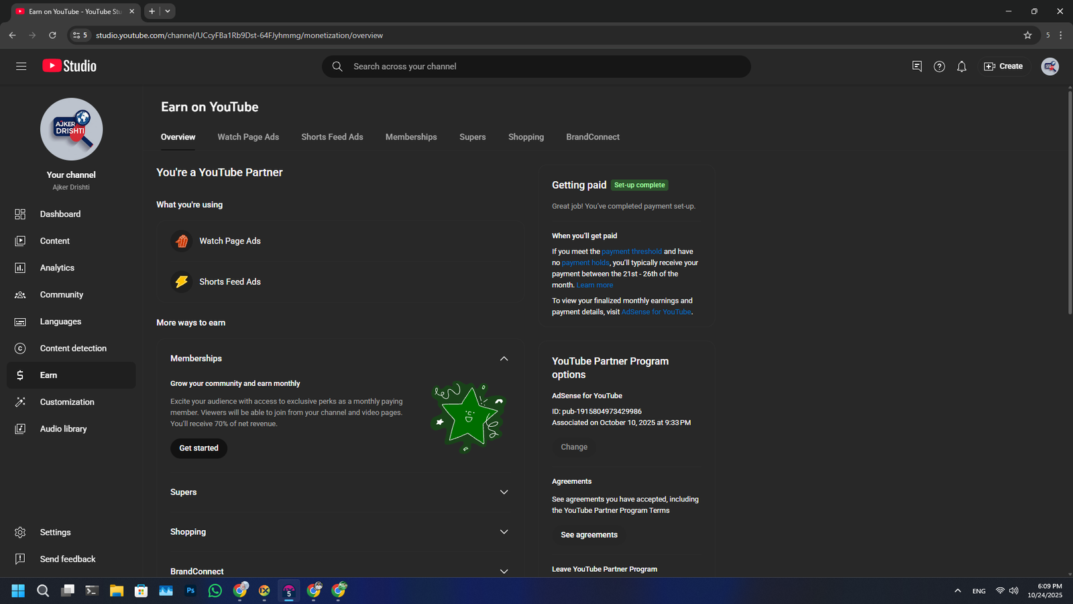
Task: Switch to the Shorts Feed Ads tab
Action: [332, 137]
